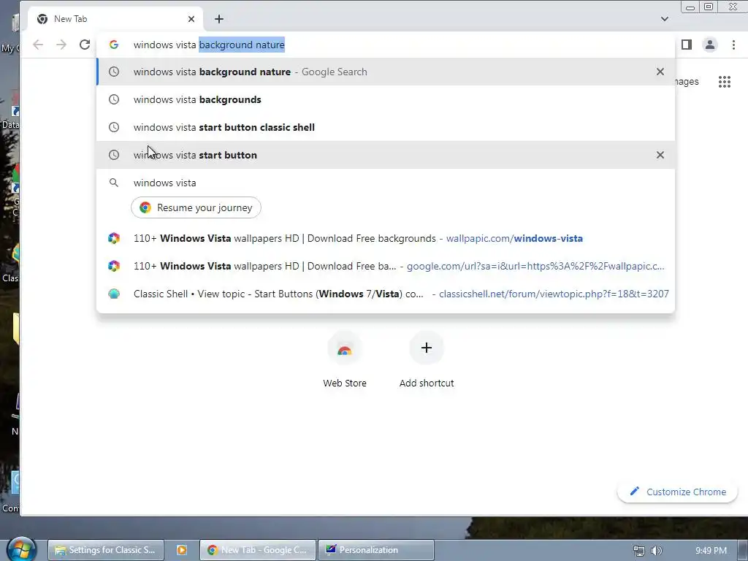Select suggestion windows vista background nature
748x561 pixels.
click(386, 72)
